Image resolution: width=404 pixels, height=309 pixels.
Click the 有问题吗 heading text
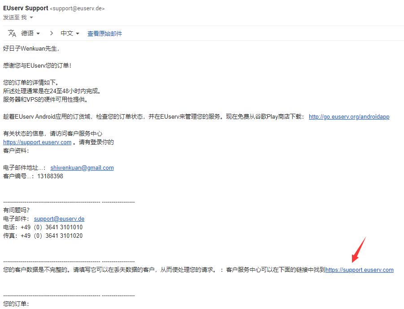(16, 210)
